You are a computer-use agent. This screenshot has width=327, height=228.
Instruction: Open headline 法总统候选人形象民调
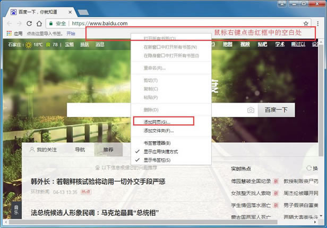pos(95,213)
